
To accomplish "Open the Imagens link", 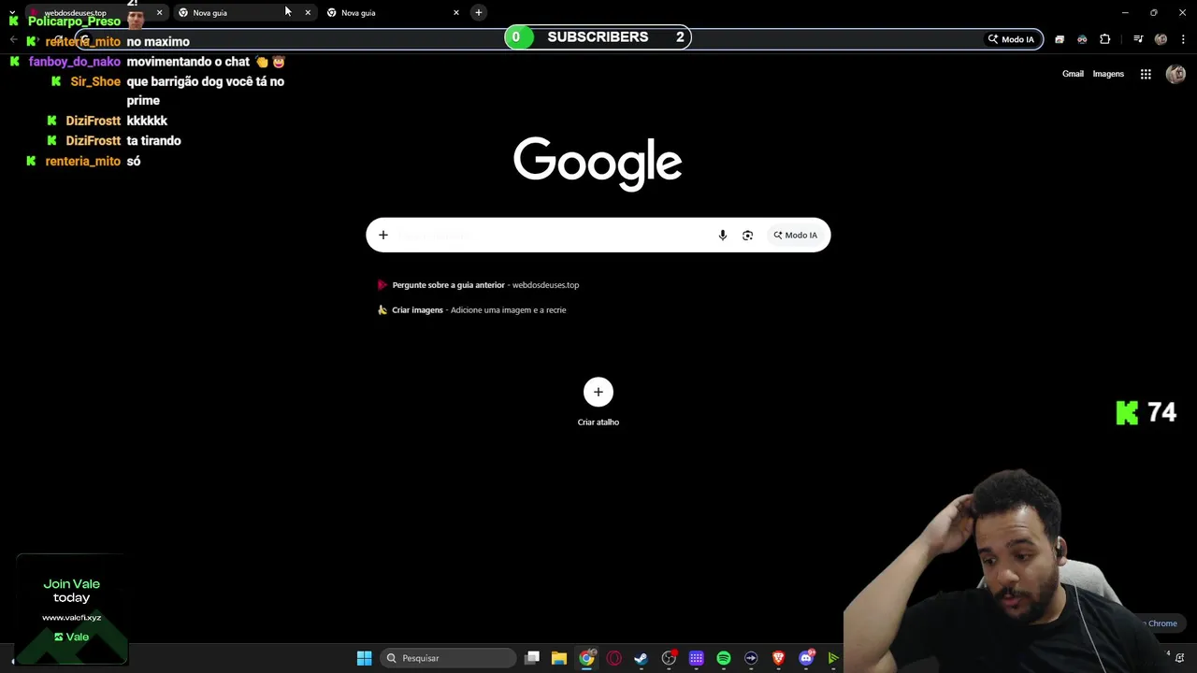I will (x=1108, y=74).
